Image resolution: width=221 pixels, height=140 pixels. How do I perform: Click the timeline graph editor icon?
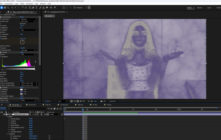pyautogui.click(x=61, y=109)
